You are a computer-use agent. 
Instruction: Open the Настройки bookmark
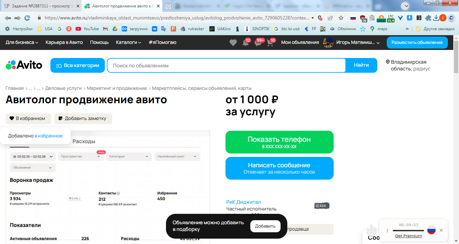(x=19, y=29)
